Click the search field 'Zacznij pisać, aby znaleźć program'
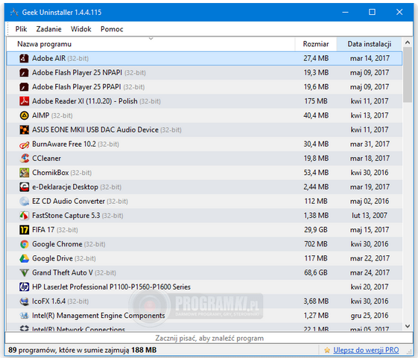Viewport: 418px width, 358px height. [x=209, y=338]
